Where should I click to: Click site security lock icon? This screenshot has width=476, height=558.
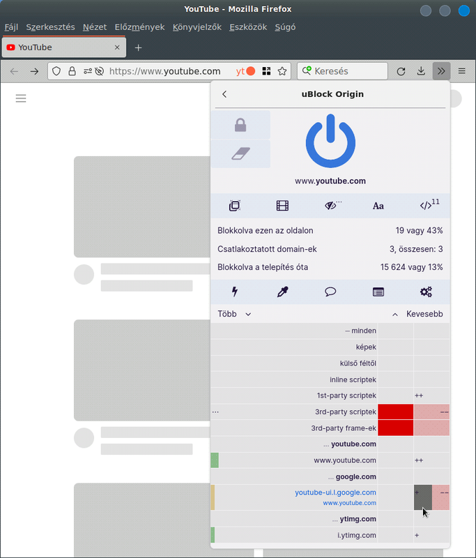[72, 71]
